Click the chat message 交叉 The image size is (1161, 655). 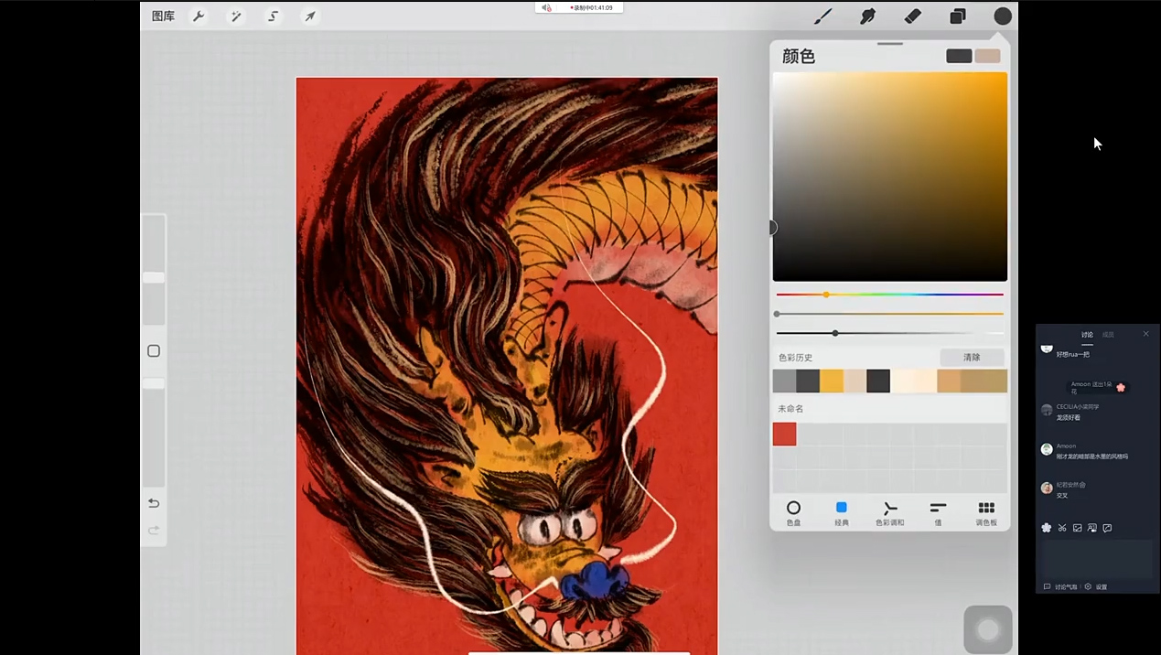1062,495
